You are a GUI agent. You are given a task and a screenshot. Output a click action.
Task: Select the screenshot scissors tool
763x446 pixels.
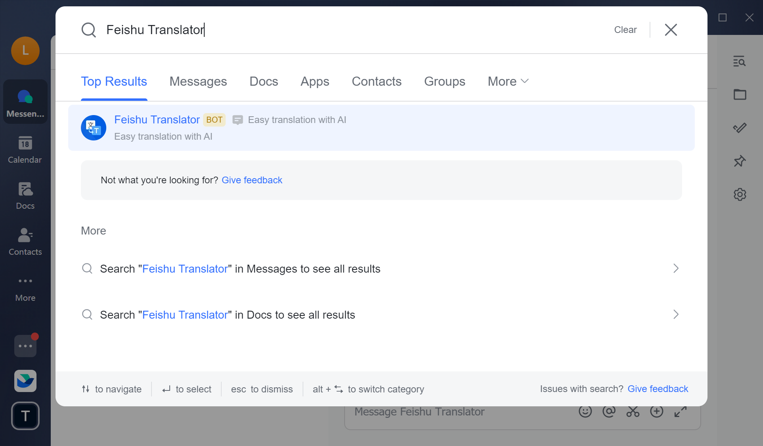pyautogui.click(x=633, y=412)
